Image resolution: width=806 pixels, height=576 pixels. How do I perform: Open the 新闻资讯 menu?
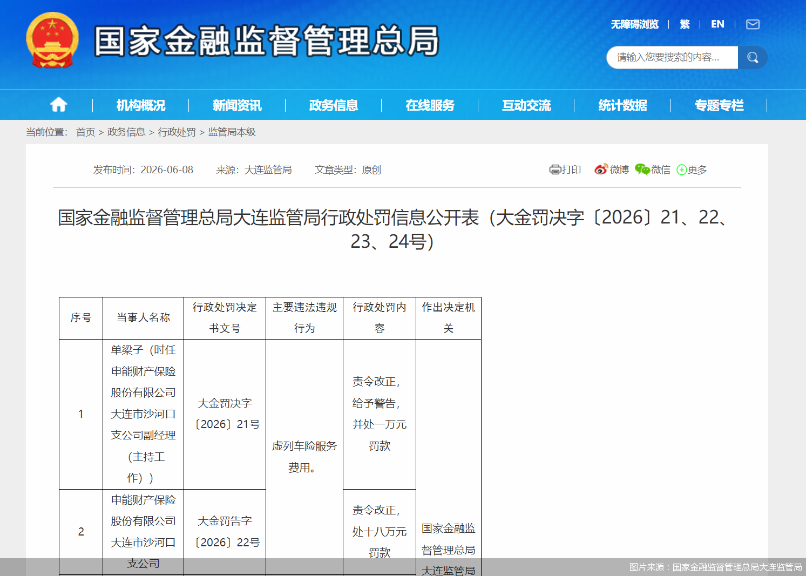coord(237,105)
